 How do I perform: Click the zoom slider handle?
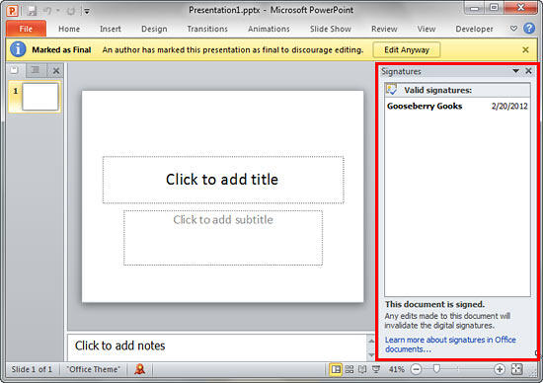click(436, 369)
